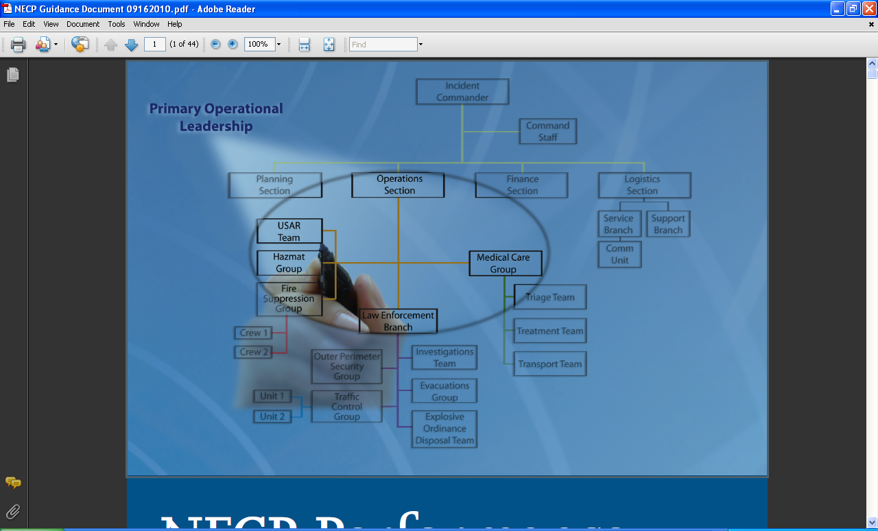Open the Document menu
The width and height of the screenshot is (878, 531).
click(83, 24)
